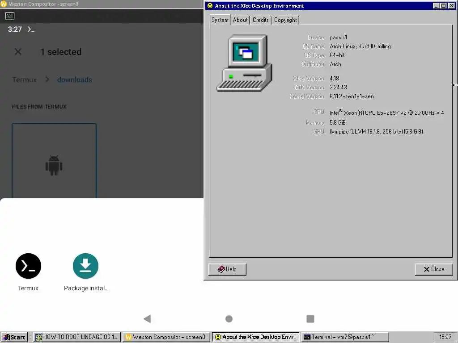Viewport: 458px width, 343px height.
Task: Click the Xeon CPU E5-2697 text
Action: pos(386,113)
